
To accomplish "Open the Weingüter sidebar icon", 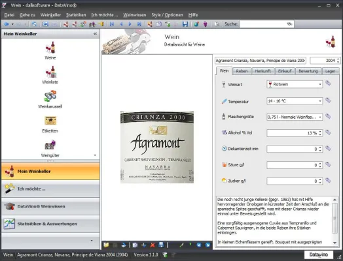I will 50,149.
